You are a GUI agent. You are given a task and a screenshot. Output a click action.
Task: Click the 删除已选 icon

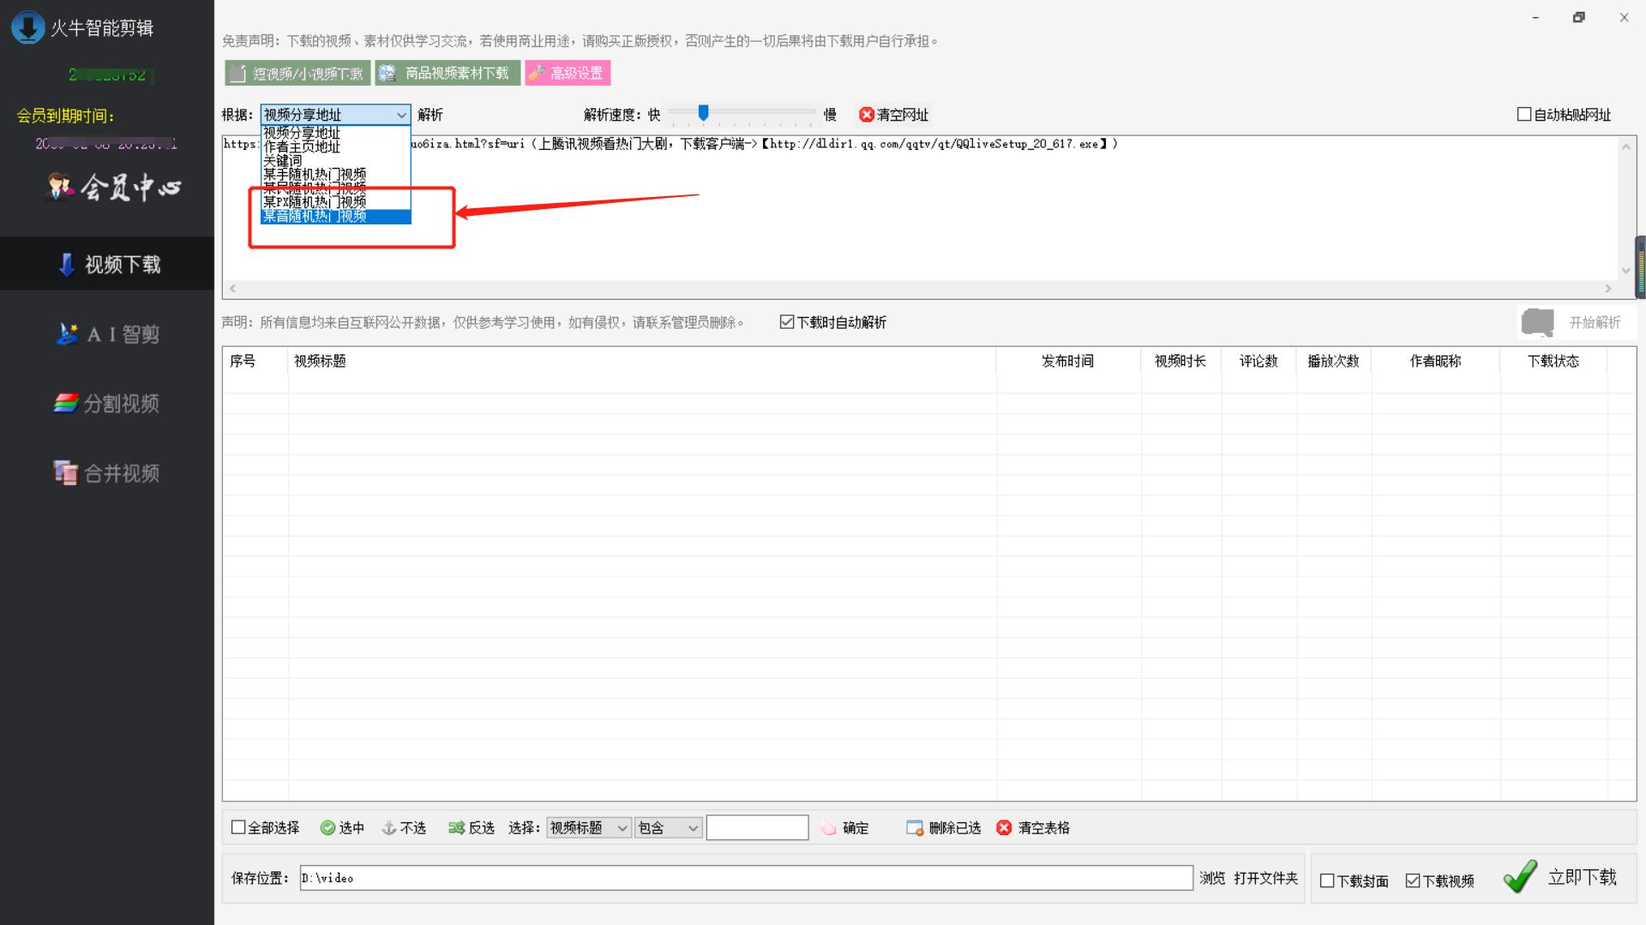pos(915,828)
